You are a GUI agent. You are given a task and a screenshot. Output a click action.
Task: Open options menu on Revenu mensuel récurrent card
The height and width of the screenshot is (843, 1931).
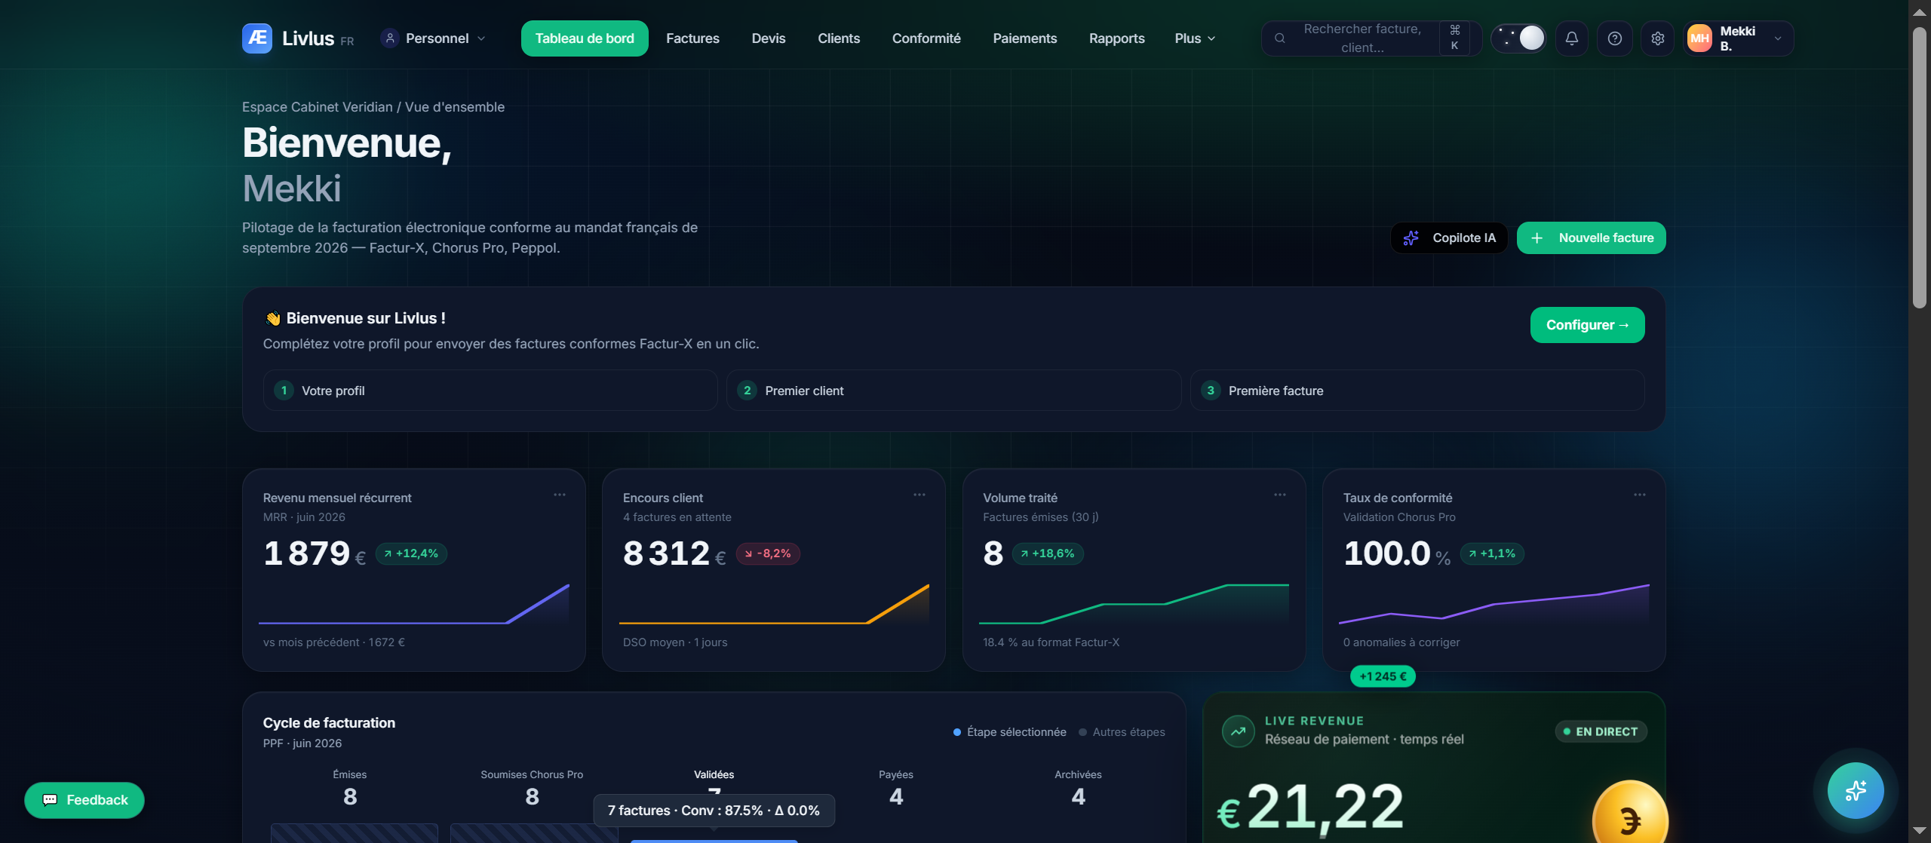coord(560,495)
